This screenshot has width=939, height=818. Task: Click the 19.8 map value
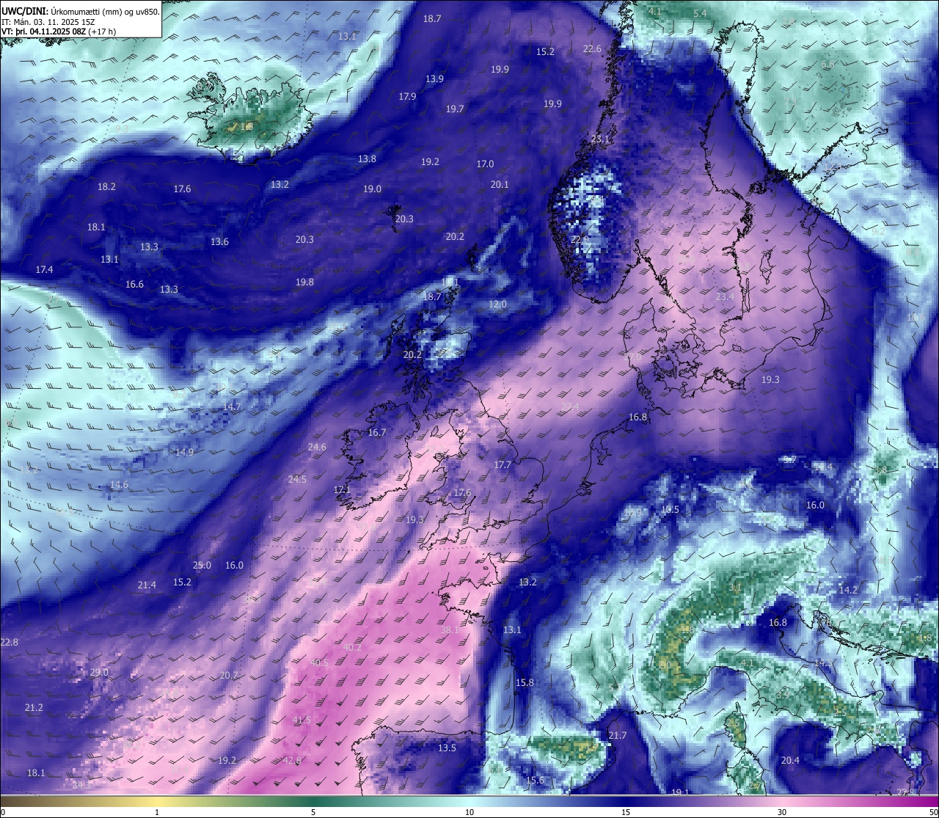pos(304,282)
